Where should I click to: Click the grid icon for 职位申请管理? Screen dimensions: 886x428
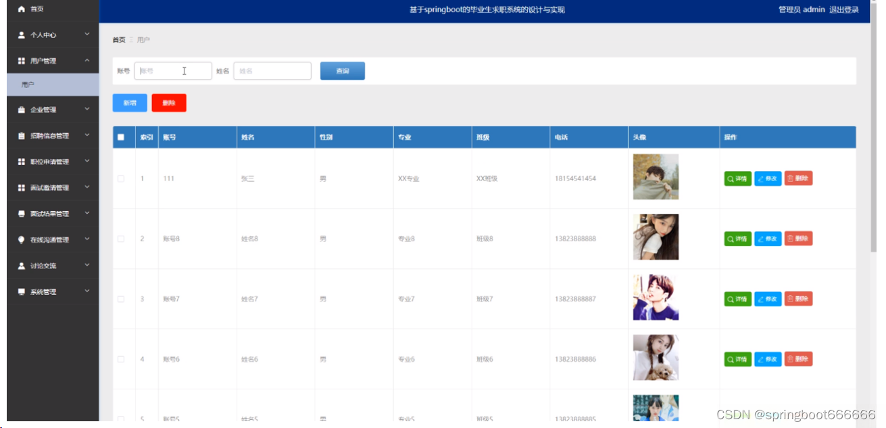[21, 162]
